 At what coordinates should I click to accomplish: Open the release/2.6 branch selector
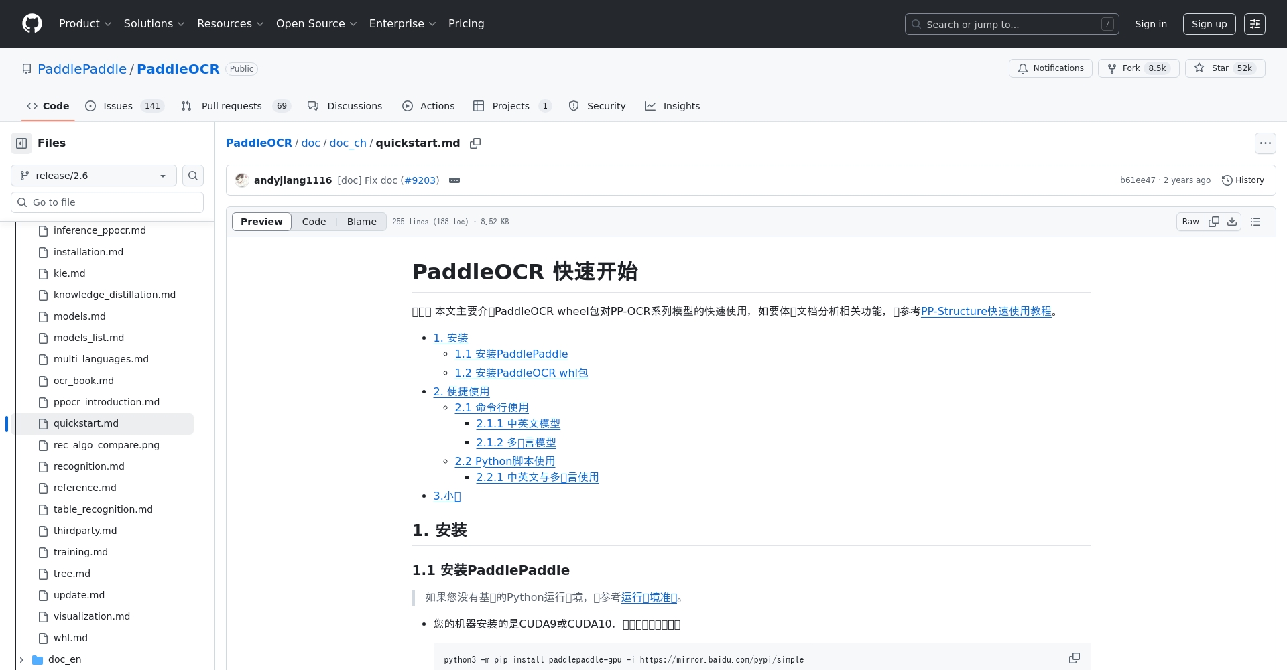(94, 176)
